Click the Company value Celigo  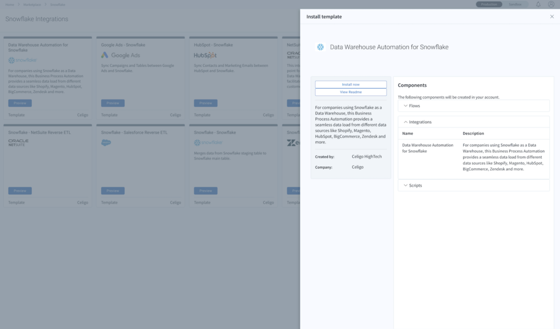point(358,167)
